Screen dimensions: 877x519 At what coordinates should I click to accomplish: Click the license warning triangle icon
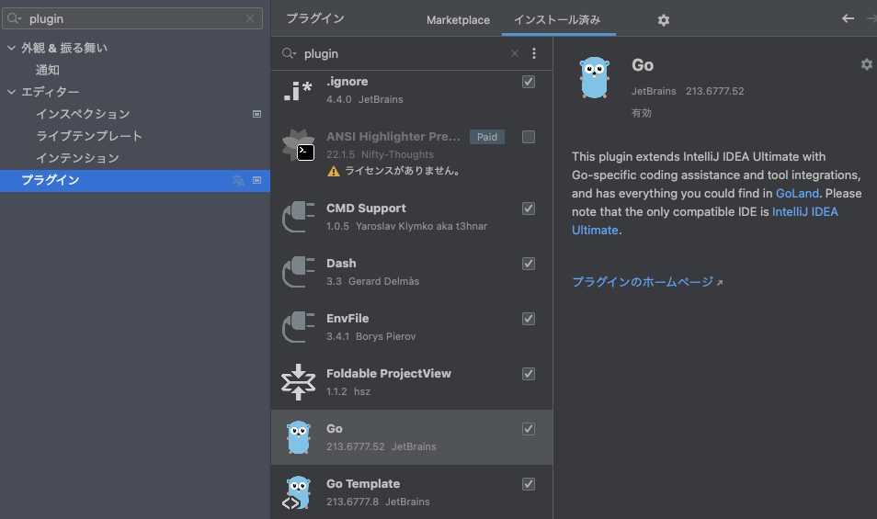(x=334, y=171)
